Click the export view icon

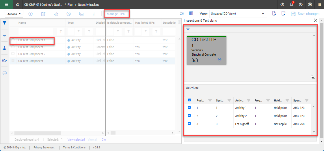pos(284,14)
